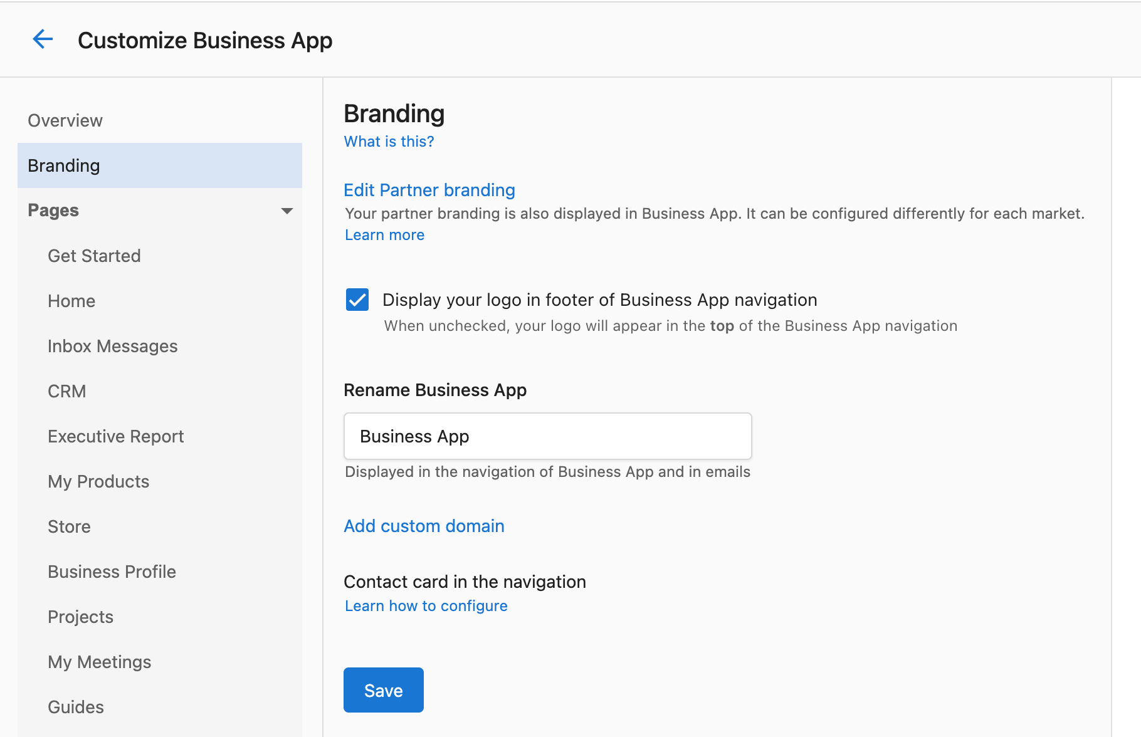Open CRM page settings

coord(67,391)
